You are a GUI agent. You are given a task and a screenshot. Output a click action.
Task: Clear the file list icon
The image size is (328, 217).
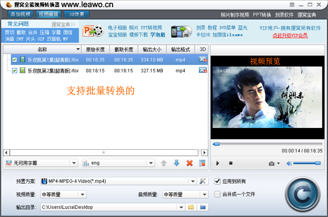click(x=202, y=163)
